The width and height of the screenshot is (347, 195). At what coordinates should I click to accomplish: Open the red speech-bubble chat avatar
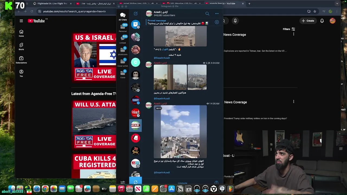point(136,138)
